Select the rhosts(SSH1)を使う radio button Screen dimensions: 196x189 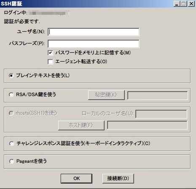(11, 113)
